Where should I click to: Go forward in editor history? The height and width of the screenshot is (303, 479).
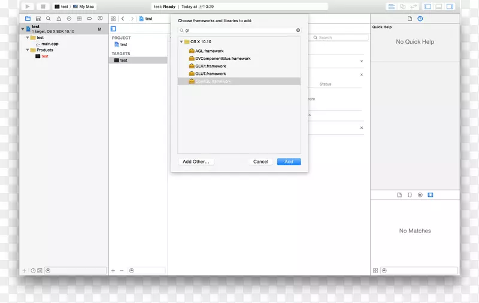132,19
